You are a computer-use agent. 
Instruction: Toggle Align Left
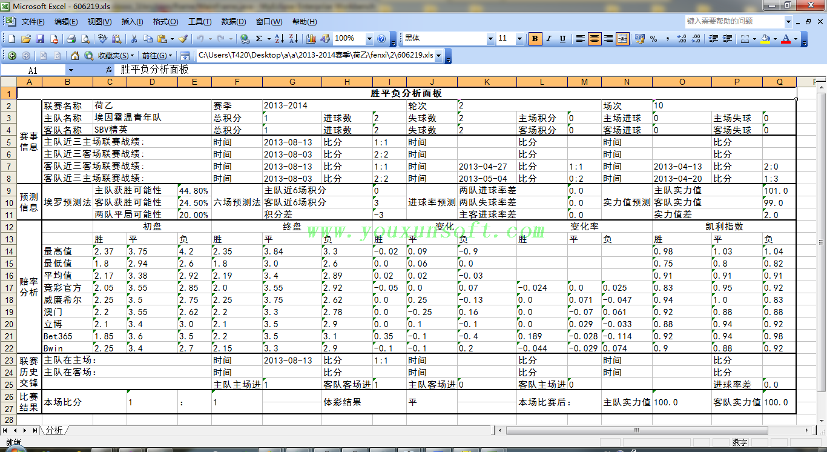(580, 39)
